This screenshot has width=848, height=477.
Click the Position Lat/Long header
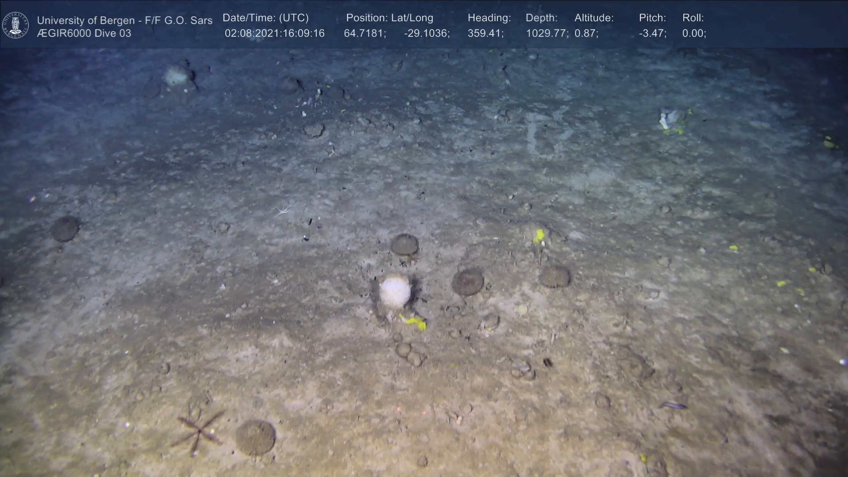[389, 18]
